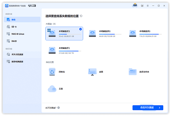Switch to the SD 卡 sidebar tab
Screen dimensions: 171x116
tap(14, 27)
